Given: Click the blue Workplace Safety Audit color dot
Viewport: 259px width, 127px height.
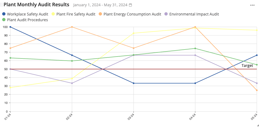Looking at the screenshot, I should pos(4,14).
